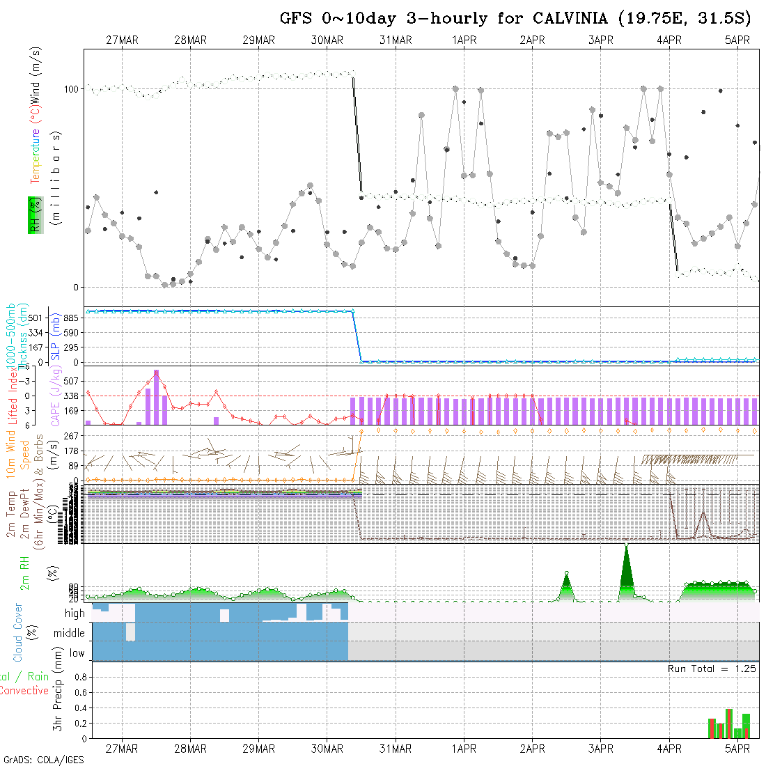Click the 2APR label on bottom axis

(532, 749)
